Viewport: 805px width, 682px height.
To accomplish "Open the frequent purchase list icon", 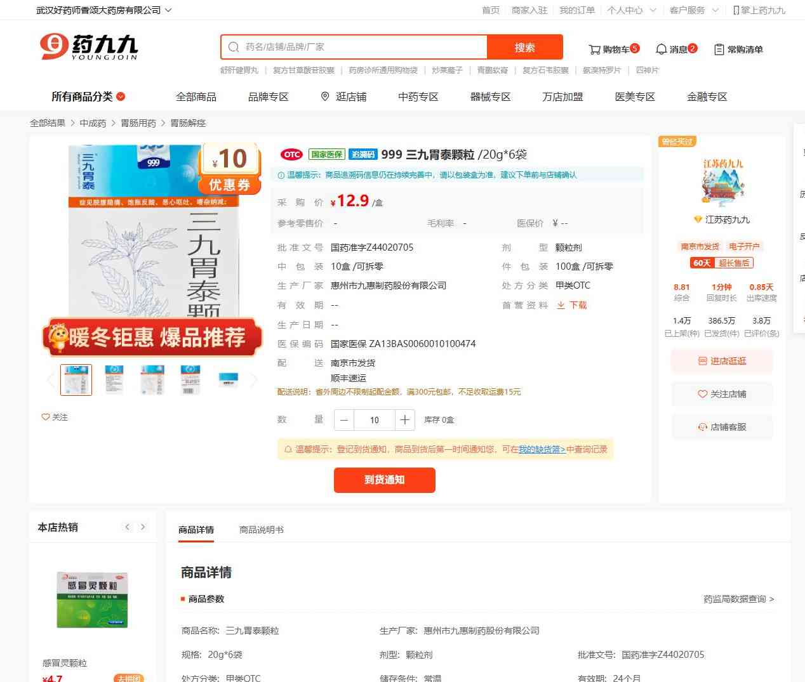I will click(719, 49).
